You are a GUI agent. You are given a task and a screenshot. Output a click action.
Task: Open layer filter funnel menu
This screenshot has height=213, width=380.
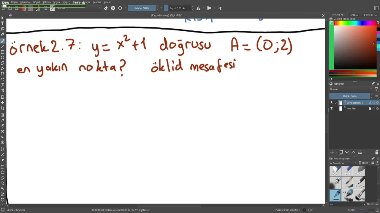(x=377, y=89)
